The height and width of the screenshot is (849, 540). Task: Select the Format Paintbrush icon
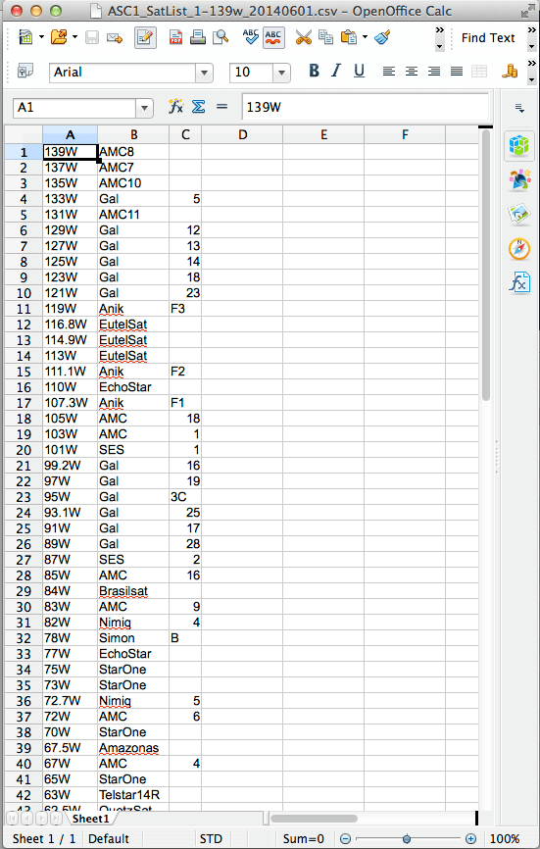click(x=382, y=37)
